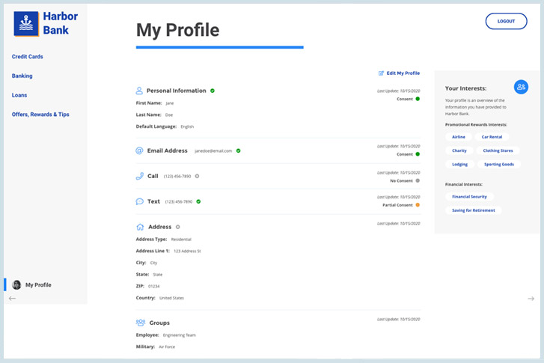This screenshot has height=363, width=544.
Task: Click the Groups Last Update date
Action: (399, 320)
